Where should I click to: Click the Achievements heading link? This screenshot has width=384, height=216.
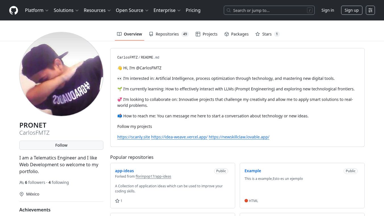tap(35, 210)
